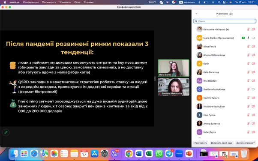The height and width of the screenshot is (161, 258).
Task: Collapse the participants panel with chevron
Action: pyautogui.click(x=196, y=14)
